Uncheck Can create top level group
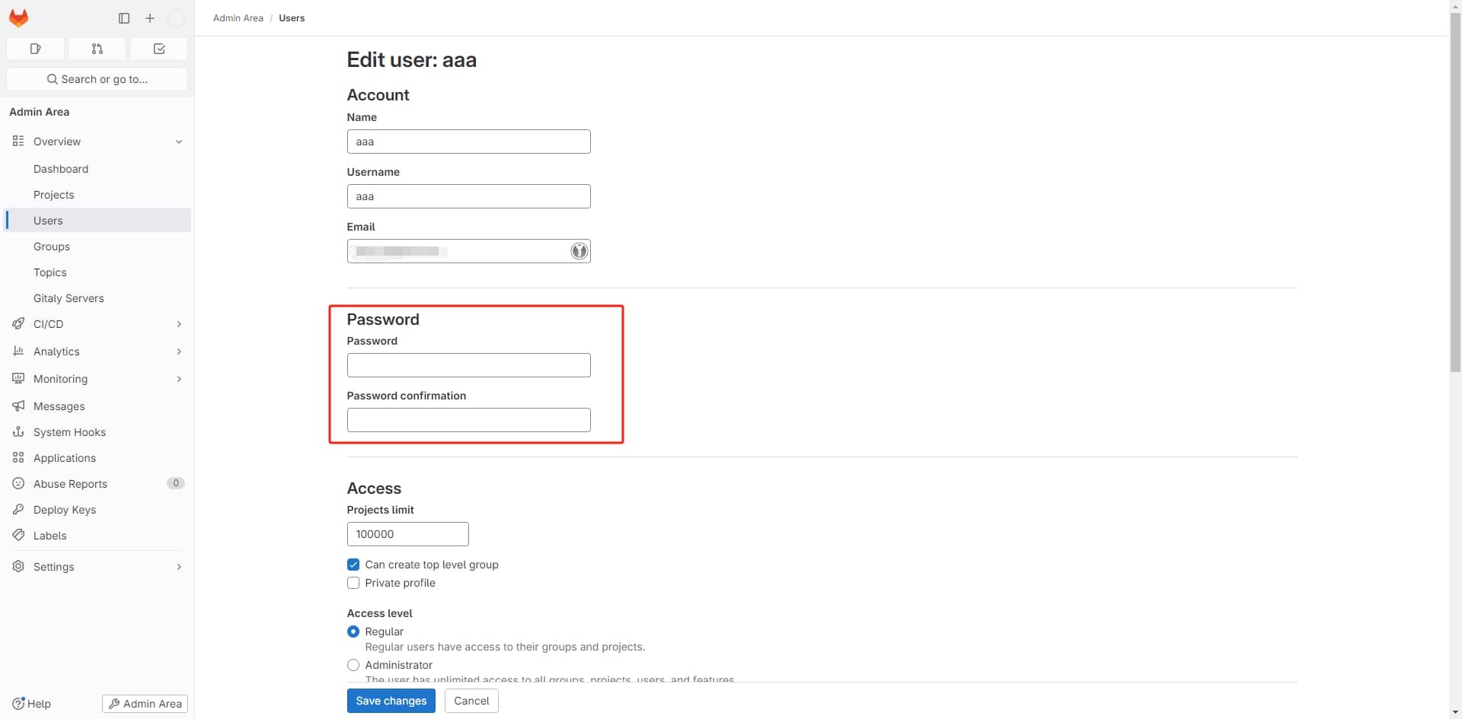This screenshot has height=719, width=1462. pos(353,565)
